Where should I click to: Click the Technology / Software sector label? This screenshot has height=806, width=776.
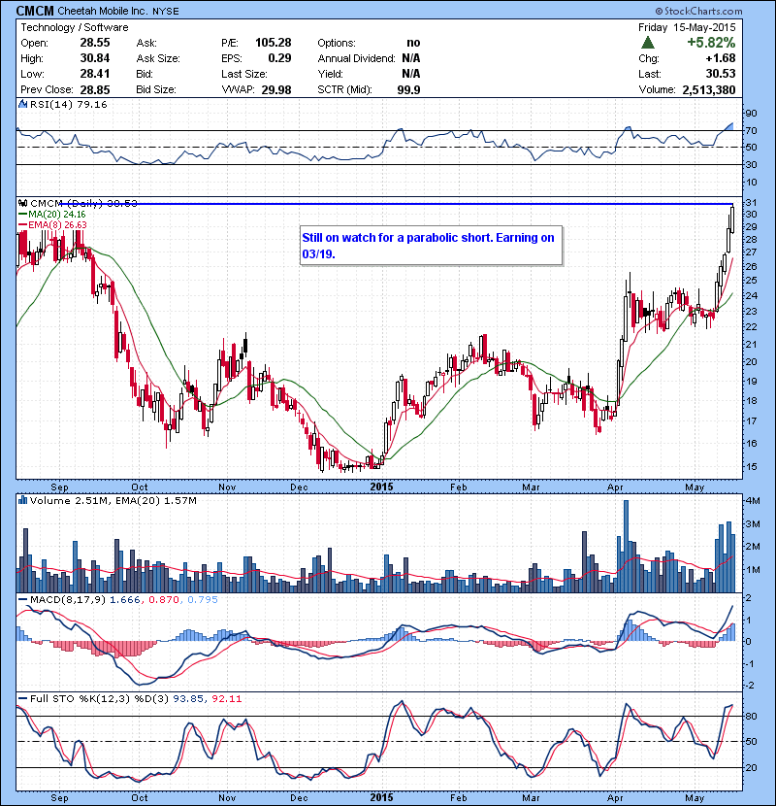[x=75, y=27]
